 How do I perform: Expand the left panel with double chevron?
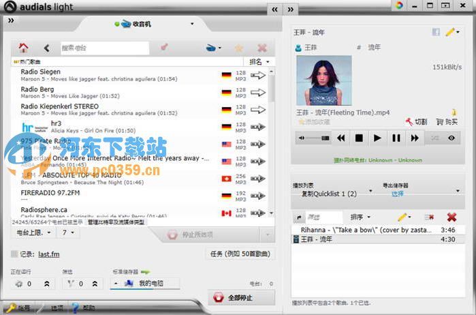pyautogui.click(x=11, y=20)
